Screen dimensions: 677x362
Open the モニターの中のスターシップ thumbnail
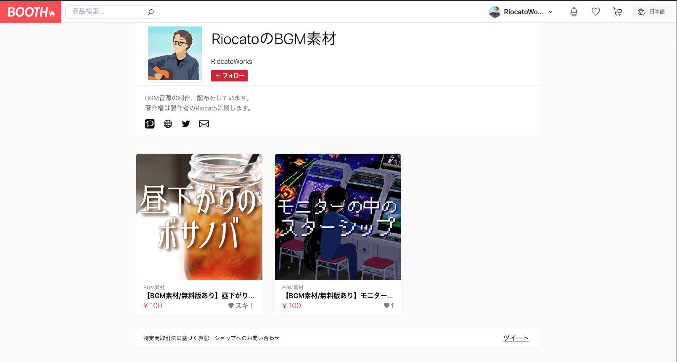point(338,217)
